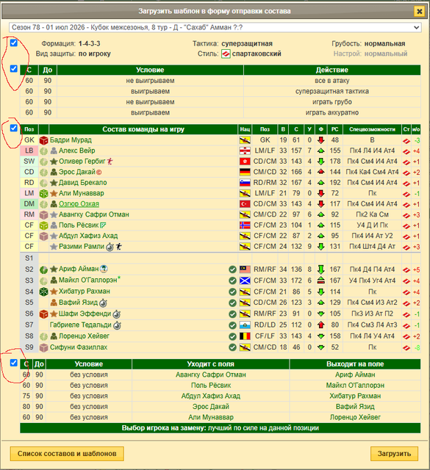The image size is (430, 470).
Task: Open player Сифуни Фазиллах profile
Action: pos(79,347)
